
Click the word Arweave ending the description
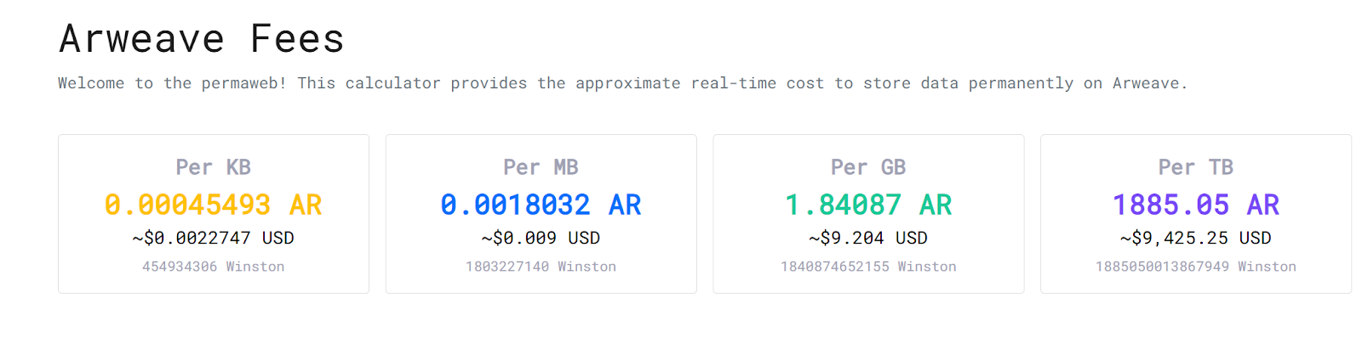pos(1146,83)
